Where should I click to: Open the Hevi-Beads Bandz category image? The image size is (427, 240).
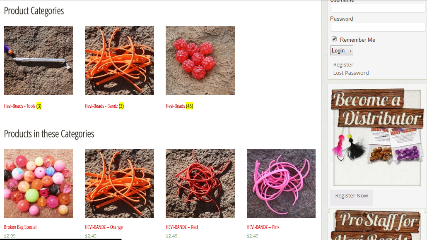point(119,61)
